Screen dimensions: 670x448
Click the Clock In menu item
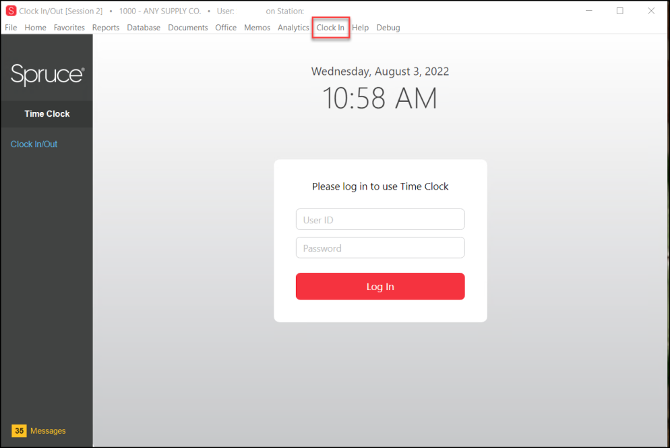click(x=330, y=28)
